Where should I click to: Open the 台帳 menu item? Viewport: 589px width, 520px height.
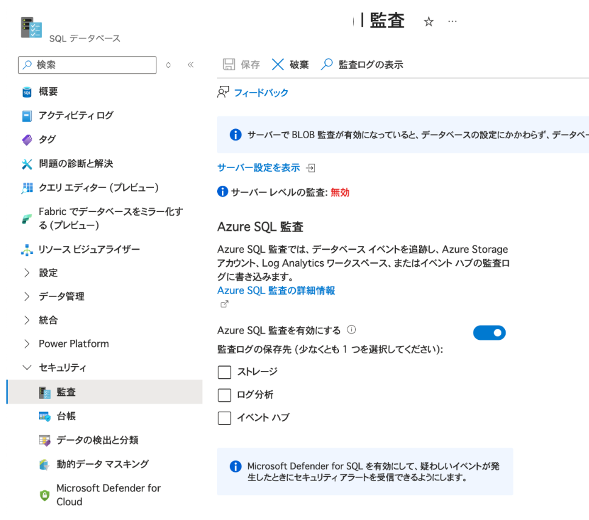pos(66,416)
